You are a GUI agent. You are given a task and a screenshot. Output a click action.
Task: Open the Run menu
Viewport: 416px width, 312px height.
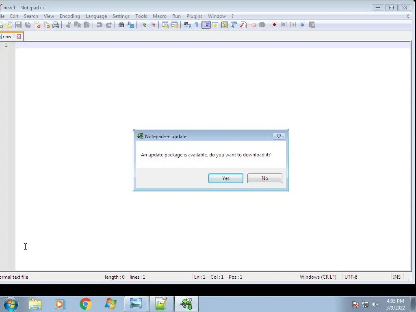click(x=176, y=16)
